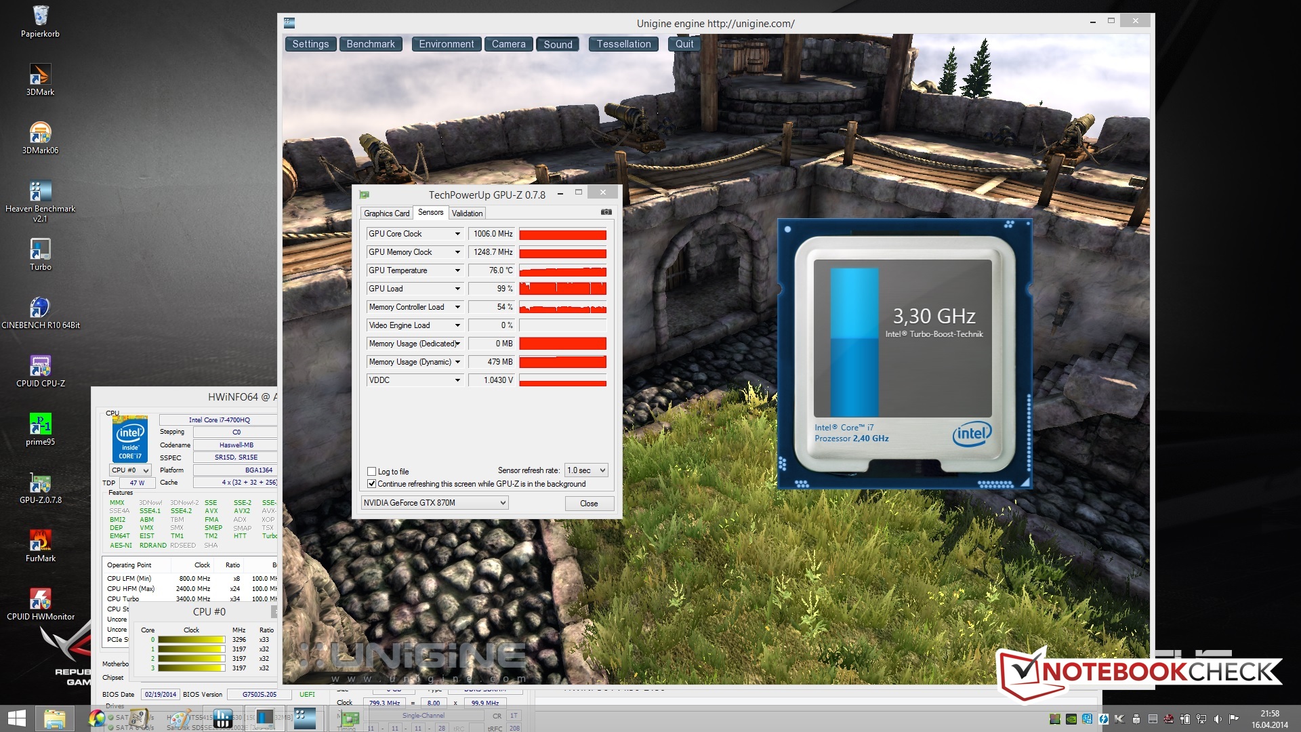Viewport: 1301px width, 732px height.
Task: Launch the CPUID CPU-Z desktop icon
Action: point(40,367)
